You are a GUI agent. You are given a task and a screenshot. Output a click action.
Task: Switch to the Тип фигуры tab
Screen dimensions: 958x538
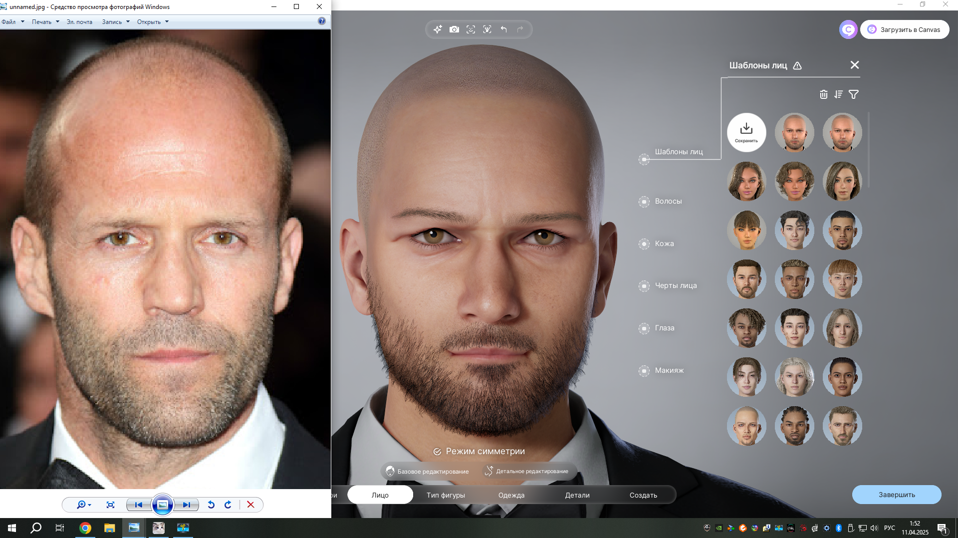(x=446, y=495)
